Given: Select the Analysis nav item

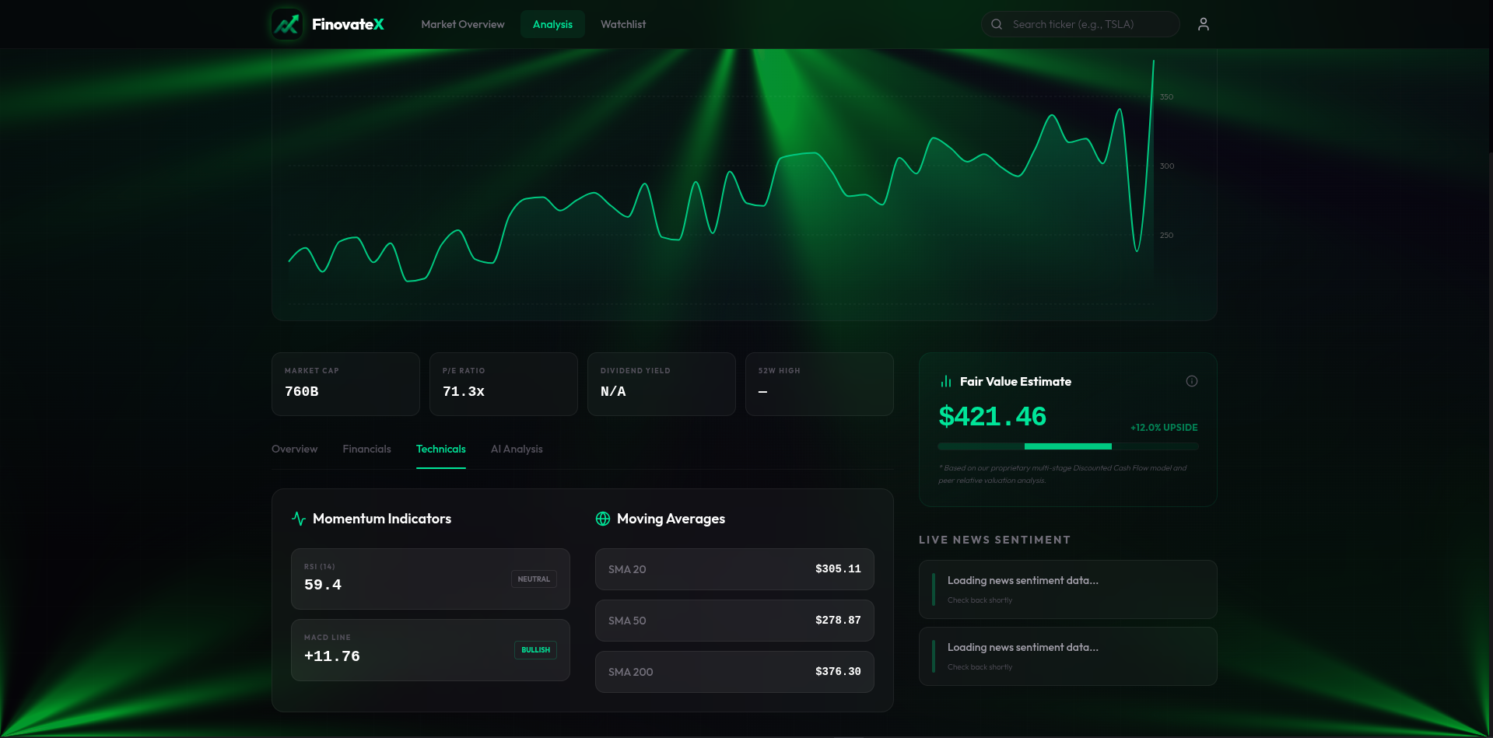Looking at the screenshot, I should [x=552, y=24].
